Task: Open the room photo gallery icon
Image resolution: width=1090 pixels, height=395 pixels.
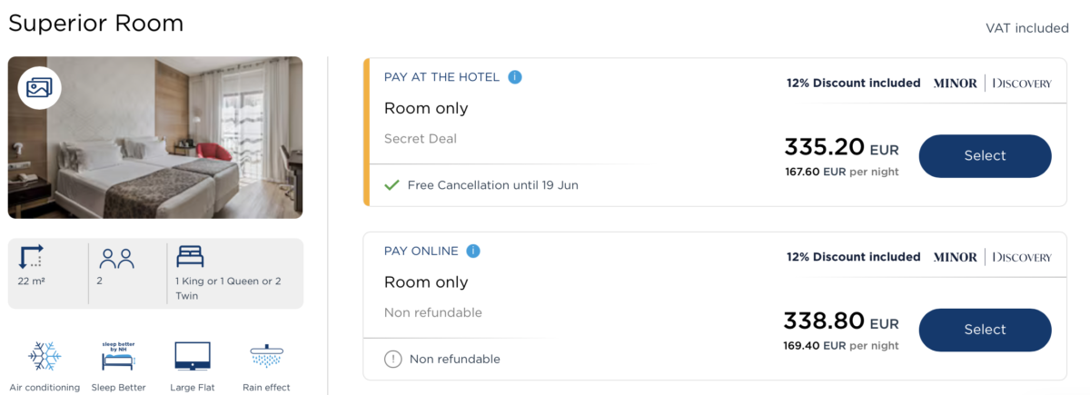Action: coord(39,87)
